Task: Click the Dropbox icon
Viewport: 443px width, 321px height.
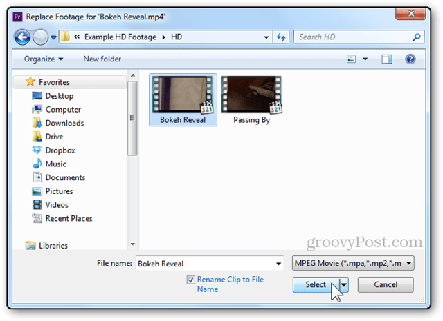Action: (x=37, y=150)
